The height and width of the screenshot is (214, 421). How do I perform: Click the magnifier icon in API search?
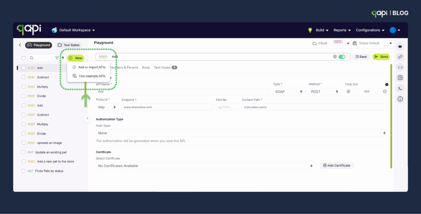click(x=31, y=58)
